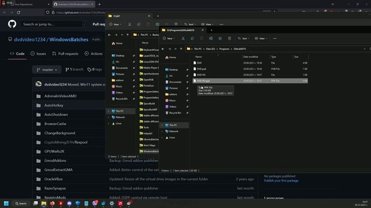The image size is (371, 208).
Task: Select highlighted DVD-PU.ppk file row
Action: (x=250, y=81)
